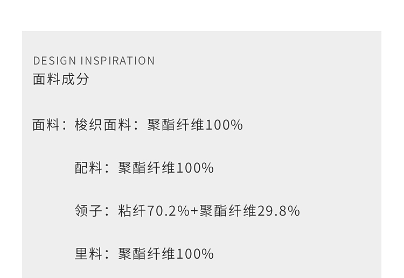The height and width of the screenshot is (278, 404).
Task: Select "聚酯纤维" in the 梭织面料 line
Action: (176, 125)
